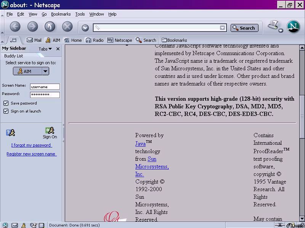
Task: Open the Help menu
Action: (x=112, y=14)
